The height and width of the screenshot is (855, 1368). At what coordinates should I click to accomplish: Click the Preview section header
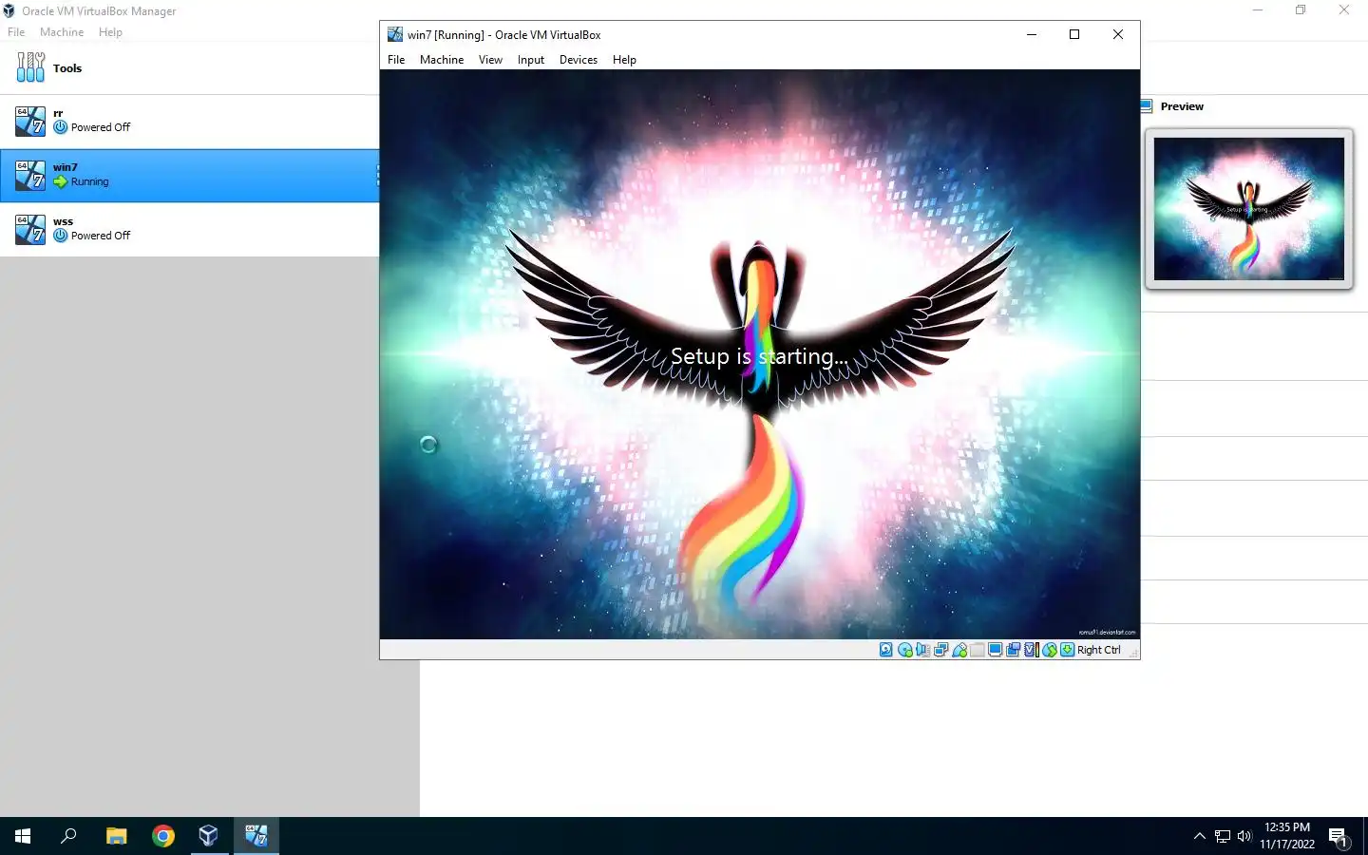1182,106
